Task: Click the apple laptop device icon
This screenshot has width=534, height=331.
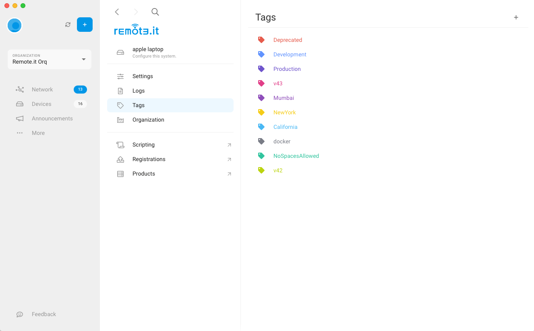Action: click(x=120, y=52)
